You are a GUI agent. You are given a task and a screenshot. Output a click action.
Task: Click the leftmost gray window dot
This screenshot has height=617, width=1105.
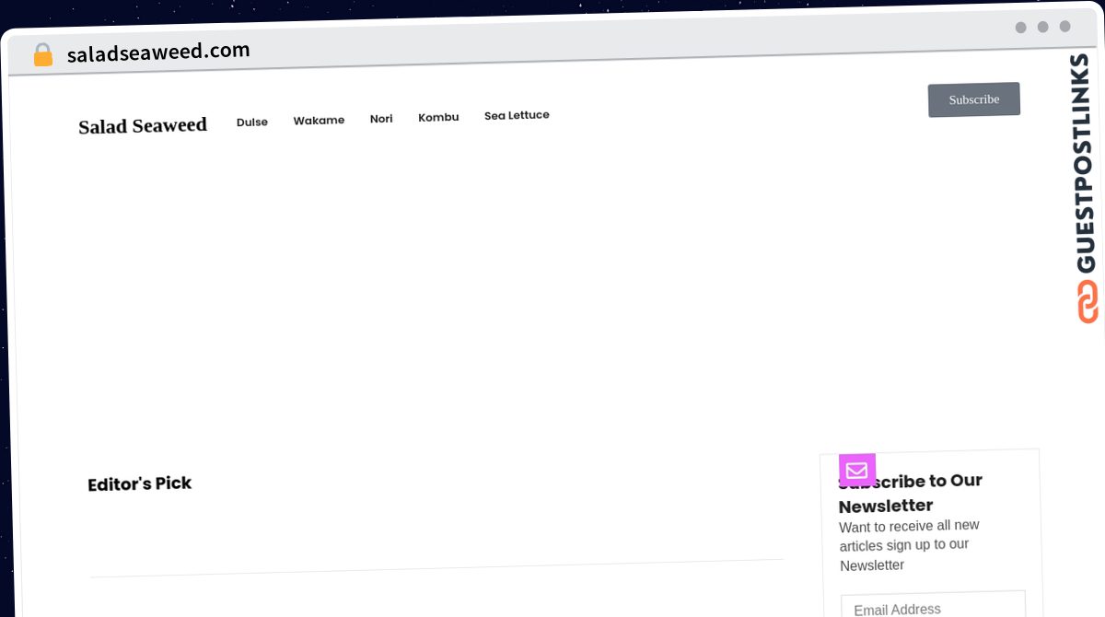pyautogui.click(x=1020, y=28)
